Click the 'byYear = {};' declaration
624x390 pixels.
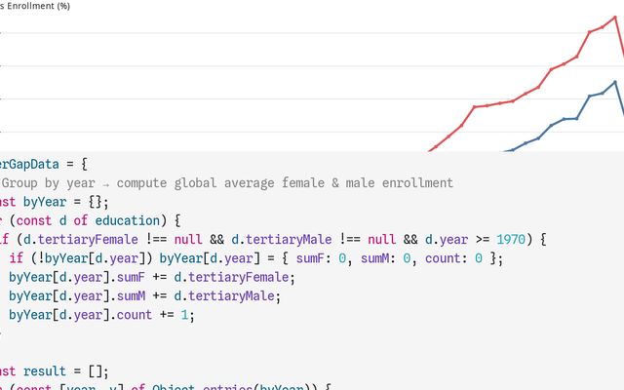pos(66,202)
